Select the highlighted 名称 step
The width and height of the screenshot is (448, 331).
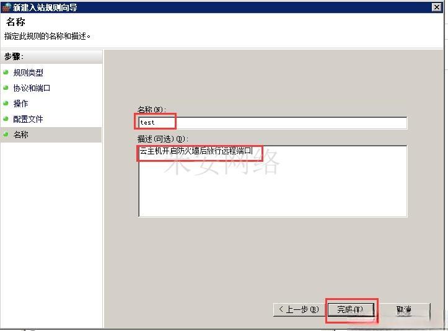point(21,135)
